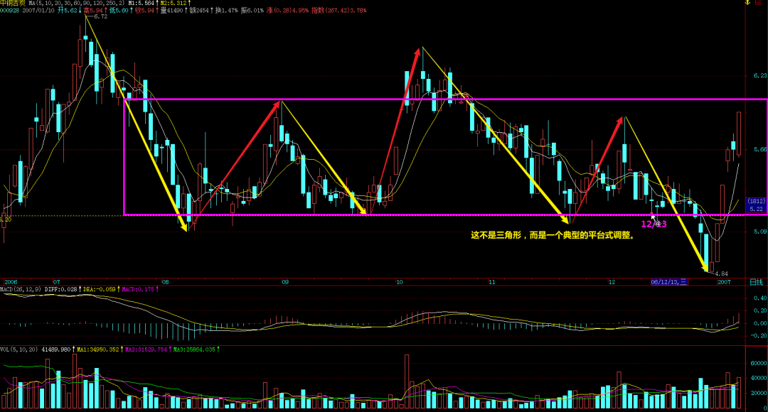
Task: Click the 11 month marker on time axis
Action: click(x=492, y=282)
